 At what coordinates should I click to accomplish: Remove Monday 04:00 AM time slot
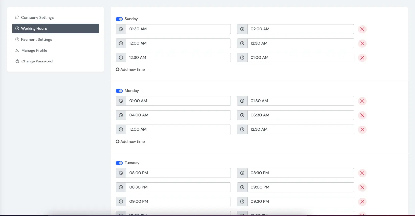(x=362, y=115)
